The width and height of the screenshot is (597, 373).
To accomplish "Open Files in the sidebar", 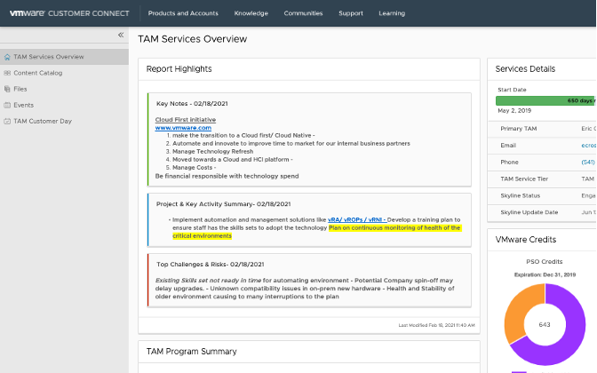I will [x=64, y=89].
